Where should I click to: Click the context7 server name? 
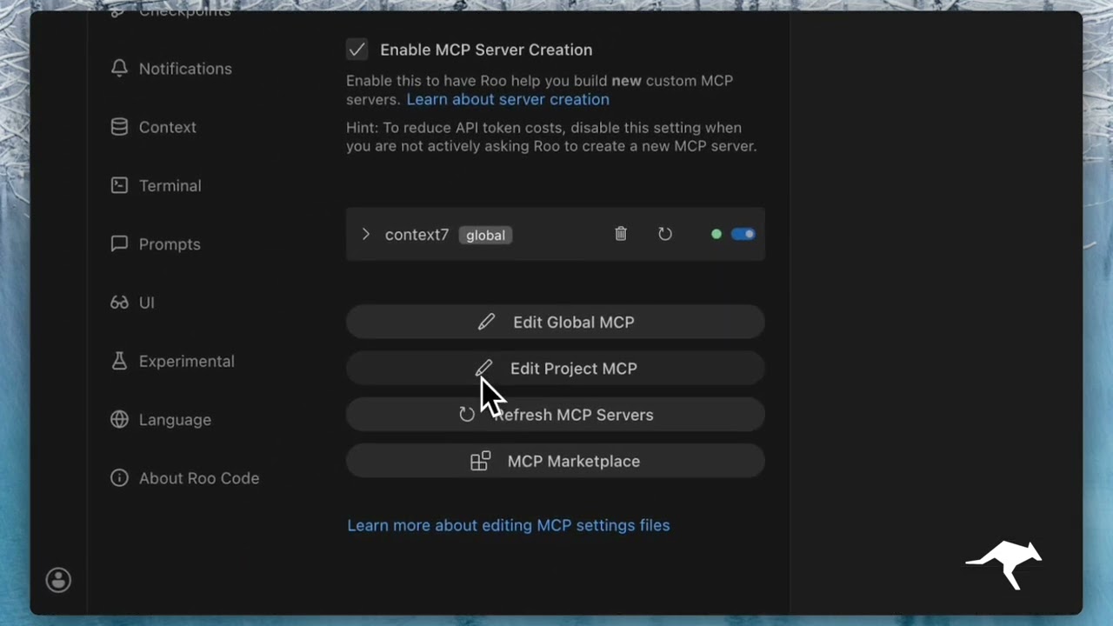[417, 235]
